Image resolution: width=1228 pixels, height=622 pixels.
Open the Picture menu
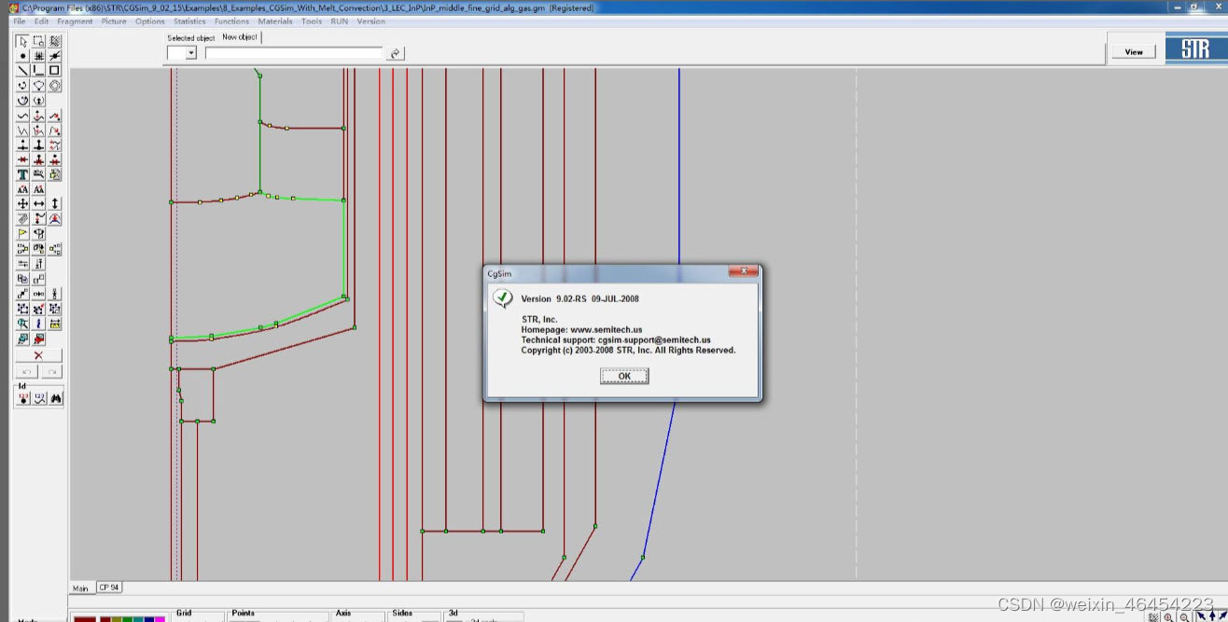coord(114,21)
